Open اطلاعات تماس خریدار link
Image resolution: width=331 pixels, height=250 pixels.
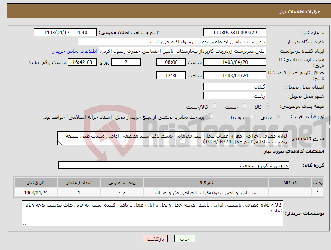coord(75,51)
